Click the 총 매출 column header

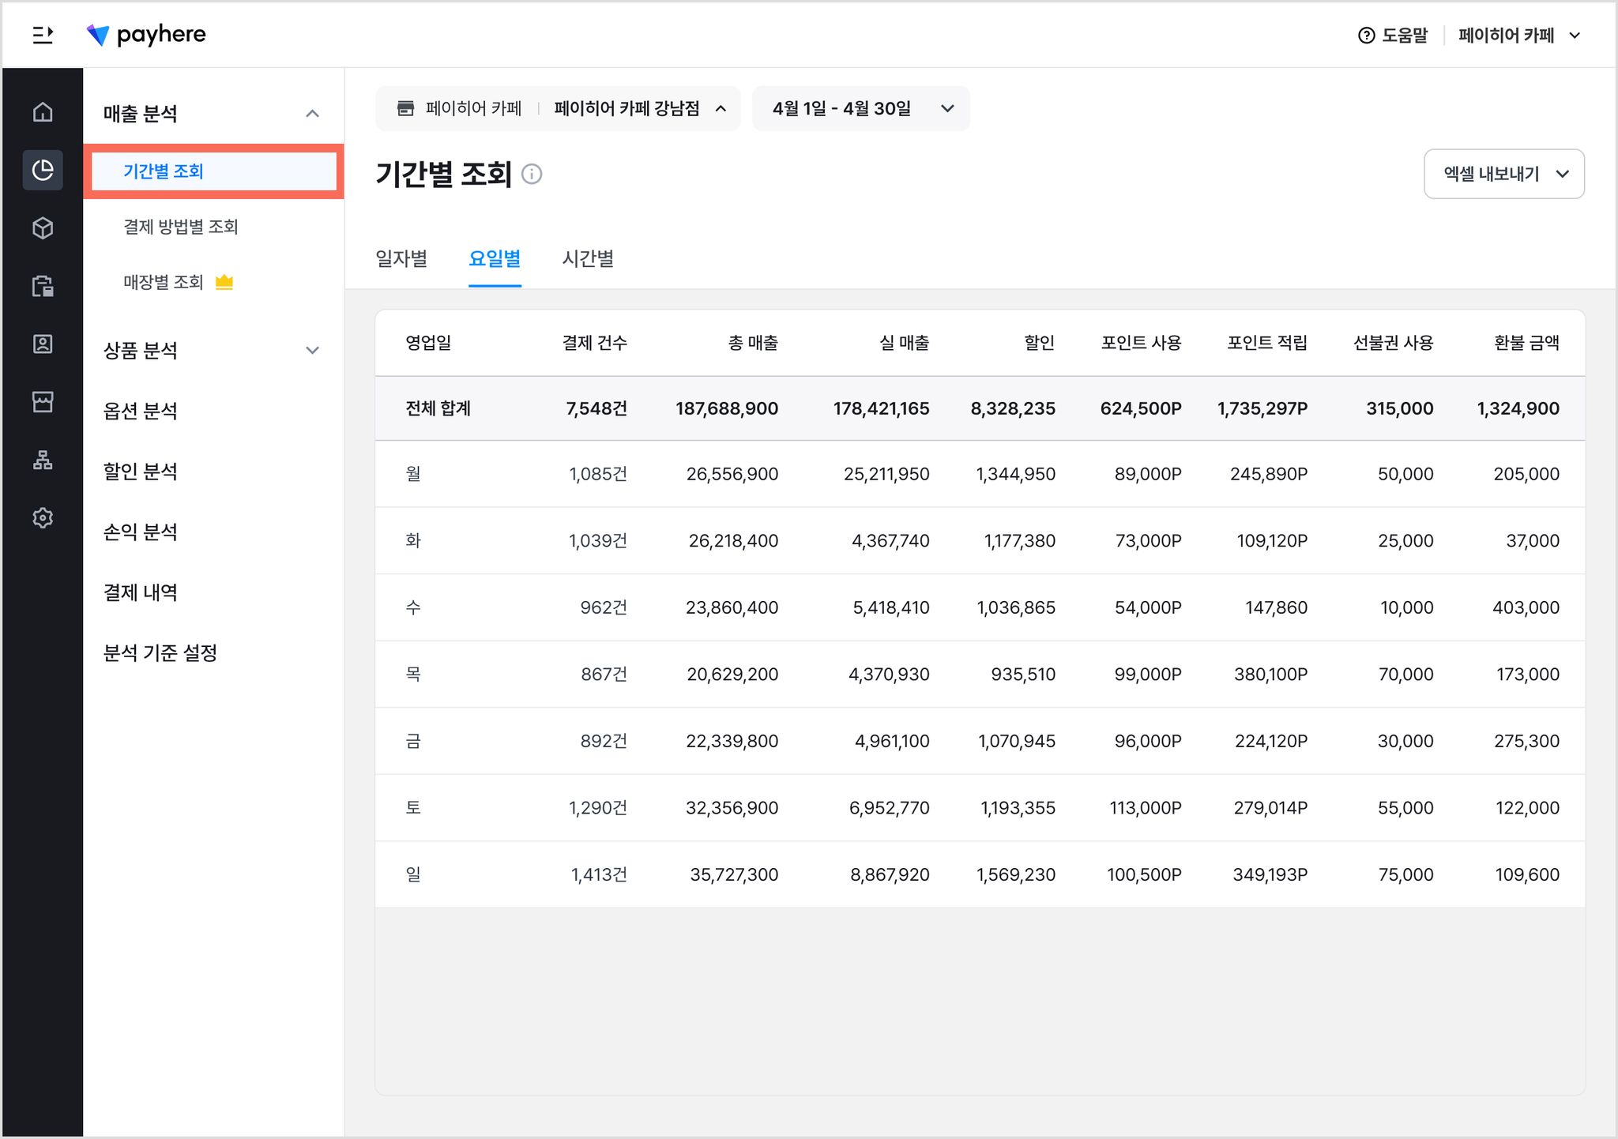pyautogui.click(x=753, y=343)
